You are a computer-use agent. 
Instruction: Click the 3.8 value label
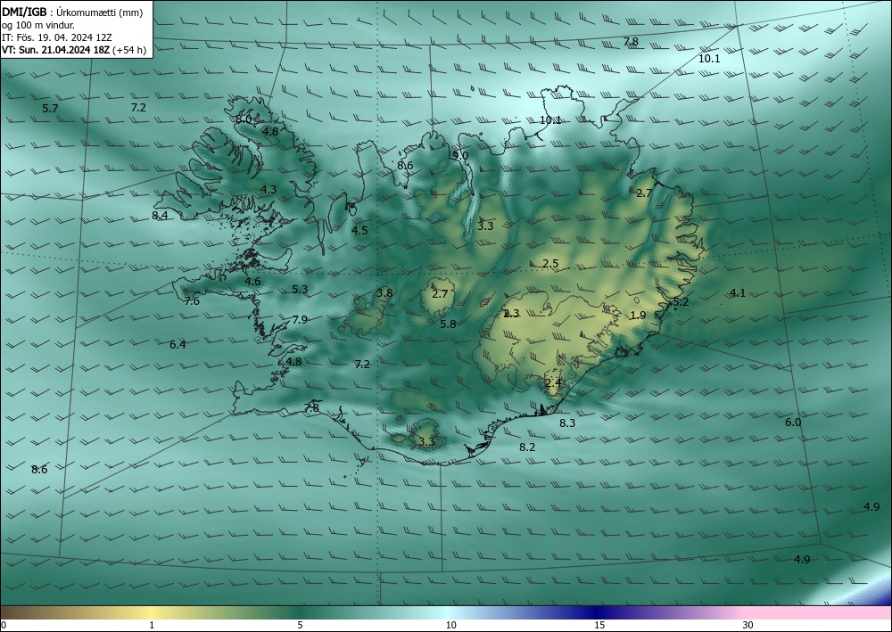pos(384,293)
